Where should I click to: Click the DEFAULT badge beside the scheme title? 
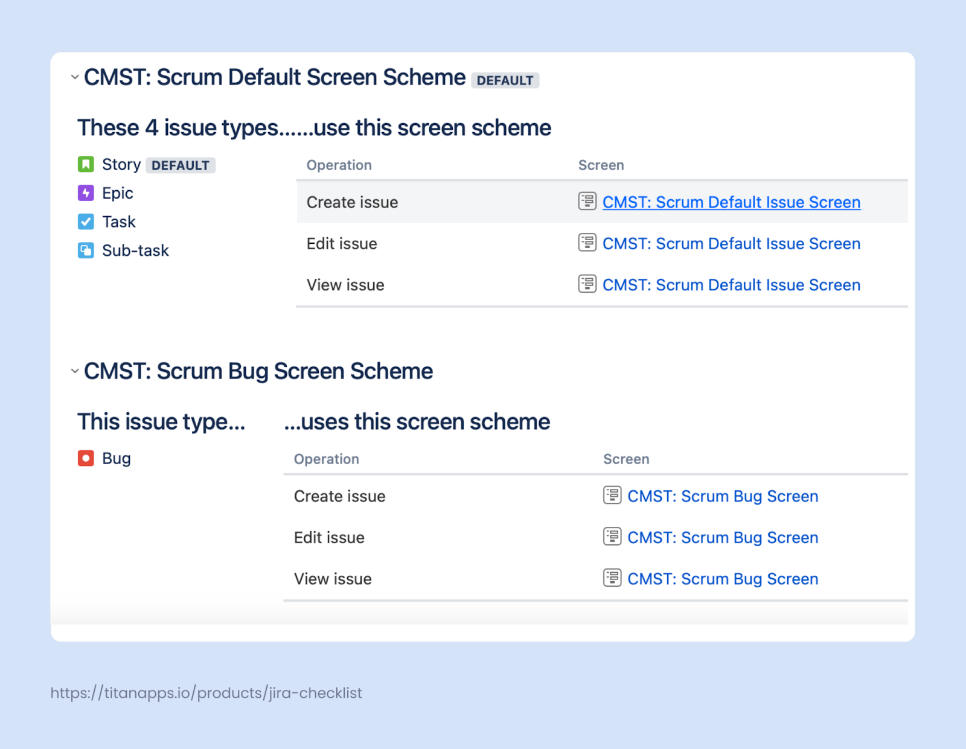click(x=505, y=80)
